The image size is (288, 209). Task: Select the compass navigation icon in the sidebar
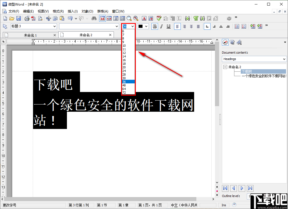coord(225,42)
